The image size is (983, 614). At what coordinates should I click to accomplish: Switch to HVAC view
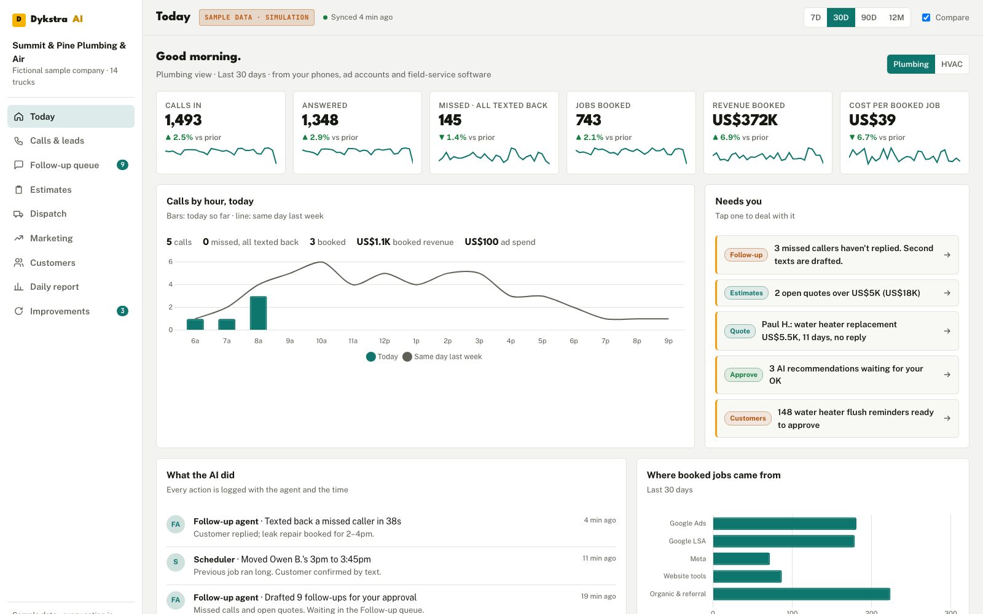952,64
